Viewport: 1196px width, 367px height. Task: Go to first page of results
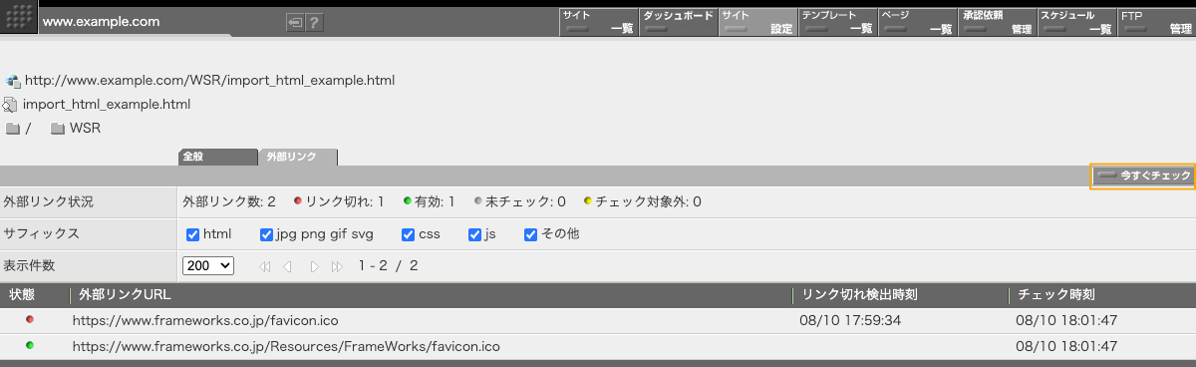(265, 266)
